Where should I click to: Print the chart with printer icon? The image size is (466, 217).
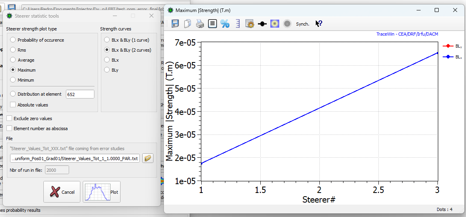(200, 24)
